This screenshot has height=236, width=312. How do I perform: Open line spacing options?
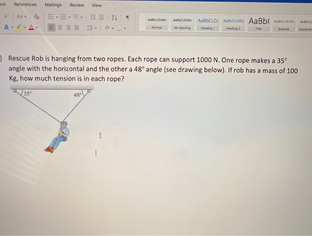[90, 28]
